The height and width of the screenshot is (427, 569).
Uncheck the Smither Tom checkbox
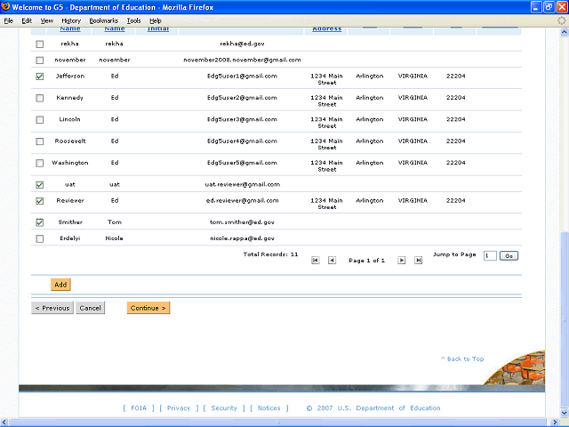pyautogui.click(x=39, y=222)
